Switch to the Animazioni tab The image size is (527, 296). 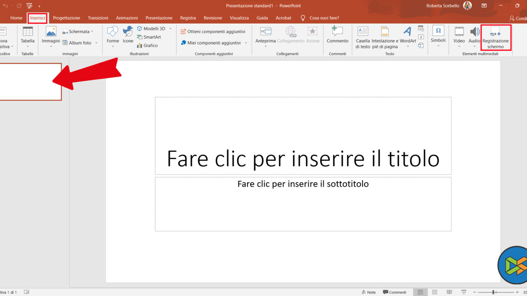[127, 18]
